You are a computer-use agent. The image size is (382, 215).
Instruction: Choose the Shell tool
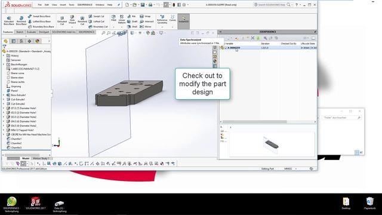133,26
